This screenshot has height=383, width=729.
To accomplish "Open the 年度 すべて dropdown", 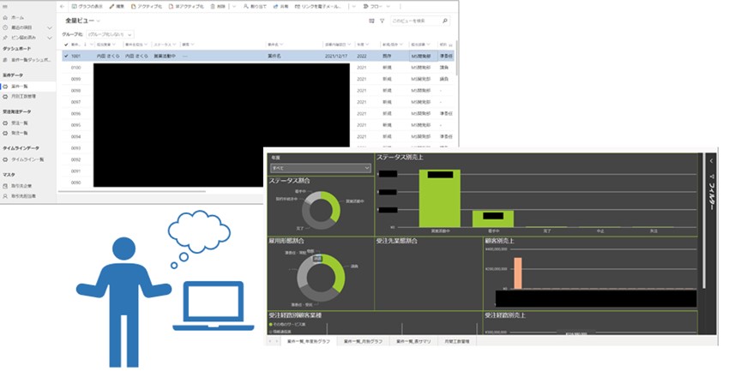I will pos(319,169).
